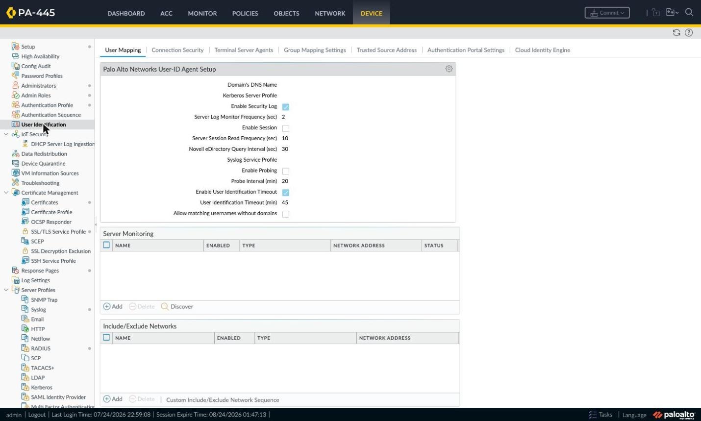Open Config Audit icon in sidebar
Viewport: 701px width, 421px height.
point(15,66)
